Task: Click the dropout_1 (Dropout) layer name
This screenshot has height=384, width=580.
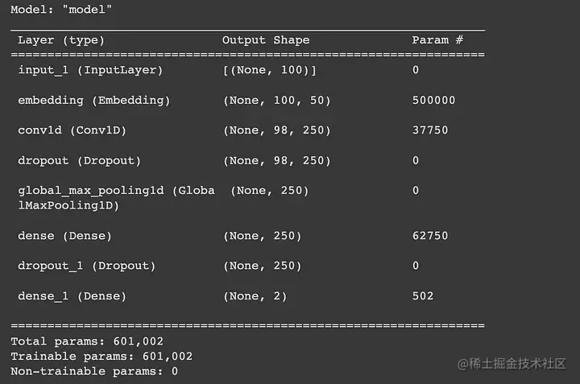Action: tap(86, 266)
